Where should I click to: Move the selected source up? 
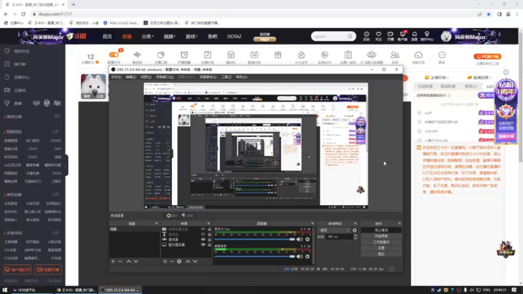tap(188, 262)
